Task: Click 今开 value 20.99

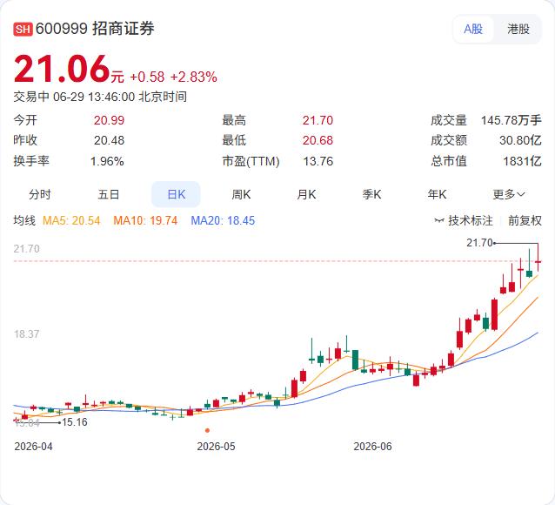Action: click(x=109, y=120)
